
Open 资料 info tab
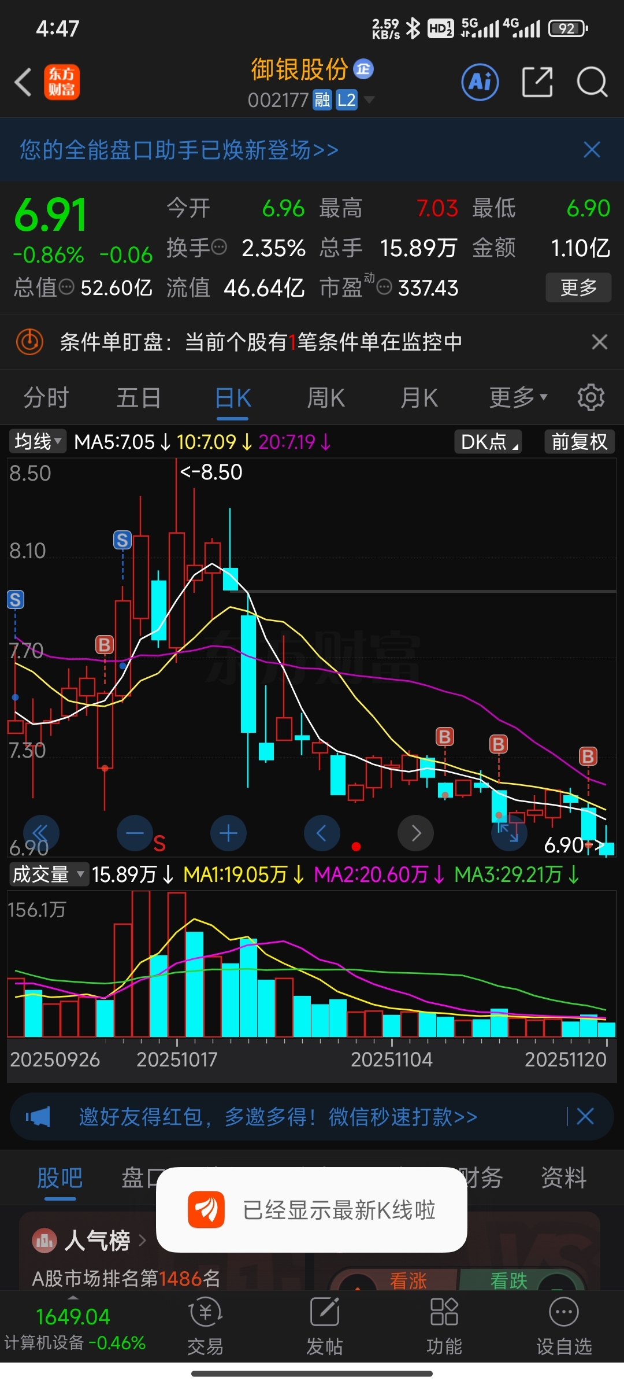[564, 1177]
